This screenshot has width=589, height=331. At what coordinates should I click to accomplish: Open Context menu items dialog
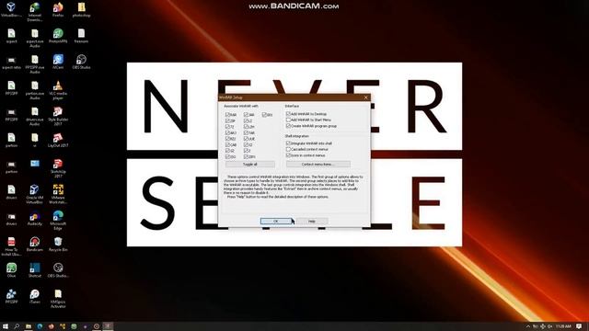[318, 165]
